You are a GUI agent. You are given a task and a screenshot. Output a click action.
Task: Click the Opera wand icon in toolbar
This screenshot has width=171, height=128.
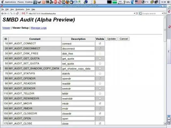(11, 13)
